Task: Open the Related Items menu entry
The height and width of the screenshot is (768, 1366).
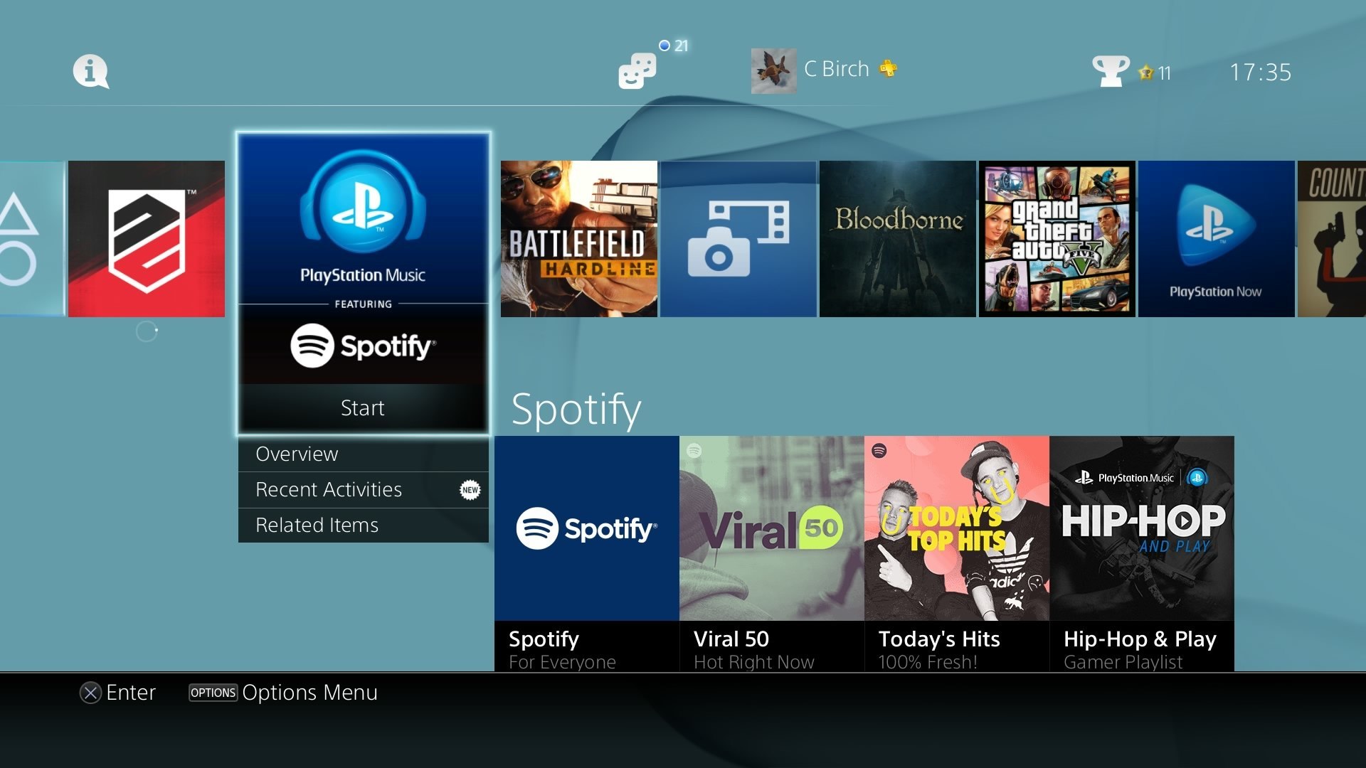Action: [x=364, y=526]
